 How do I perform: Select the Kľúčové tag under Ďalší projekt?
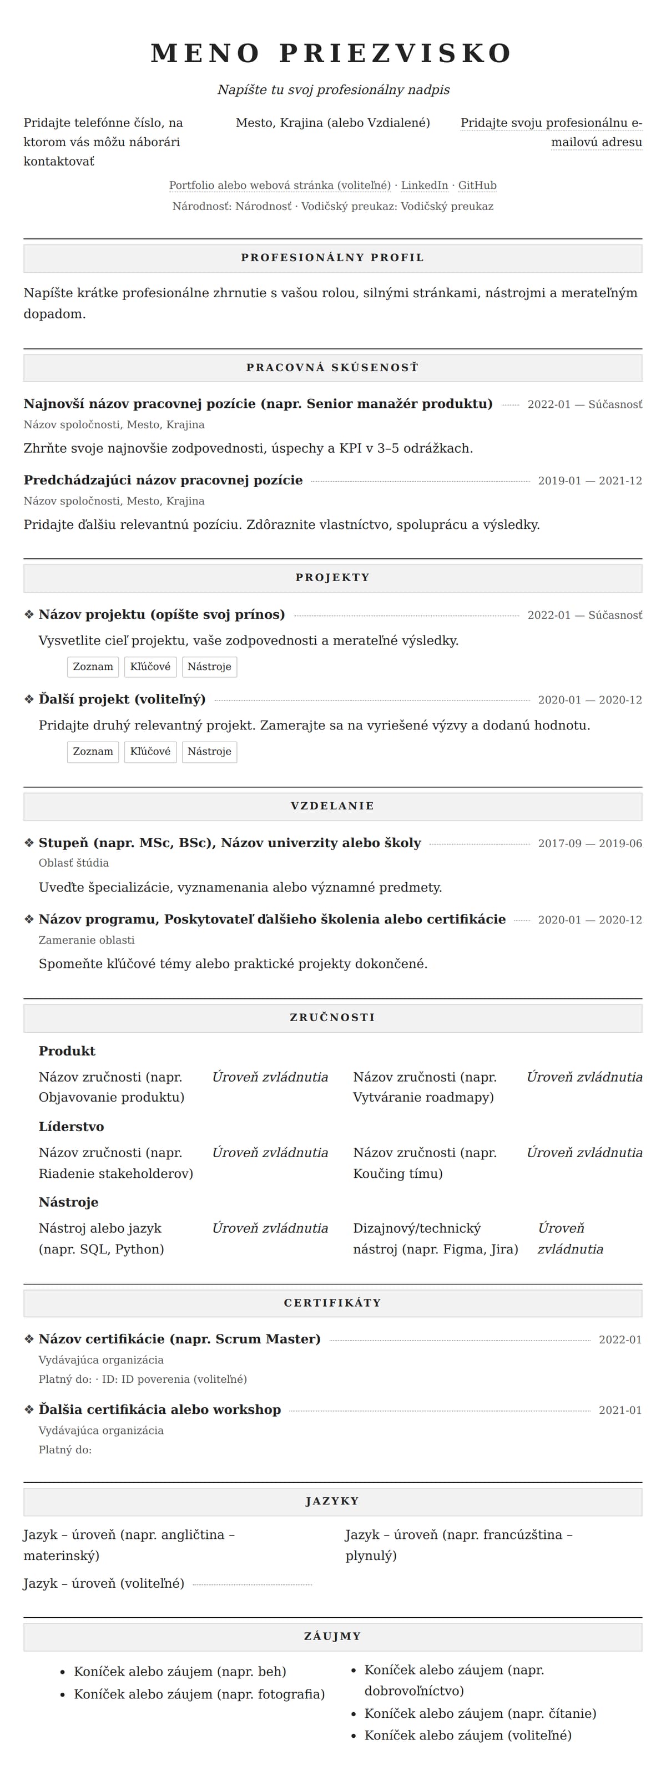coord(150,752)
